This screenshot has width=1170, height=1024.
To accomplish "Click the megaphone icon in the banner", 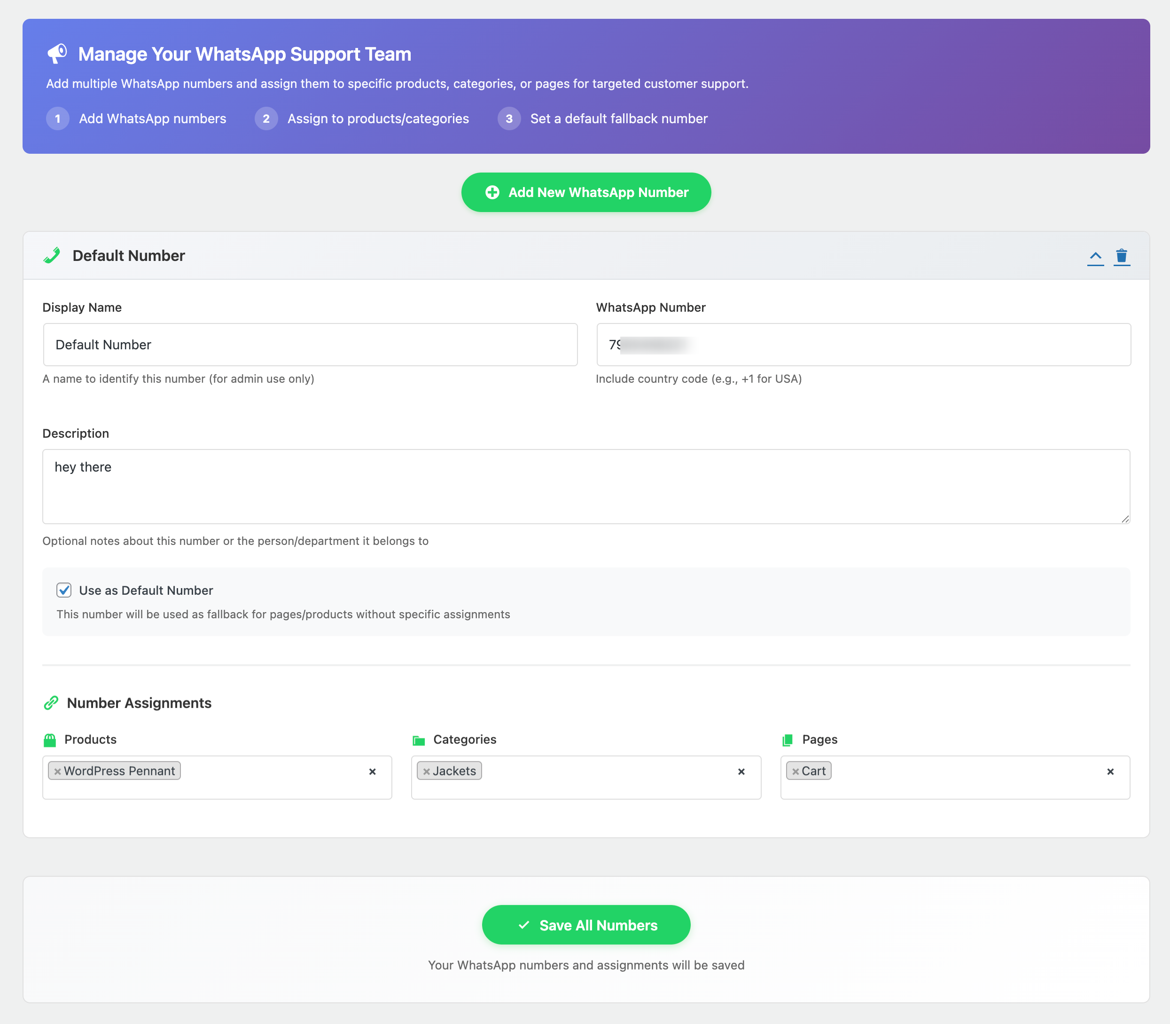I will (57, 54).
